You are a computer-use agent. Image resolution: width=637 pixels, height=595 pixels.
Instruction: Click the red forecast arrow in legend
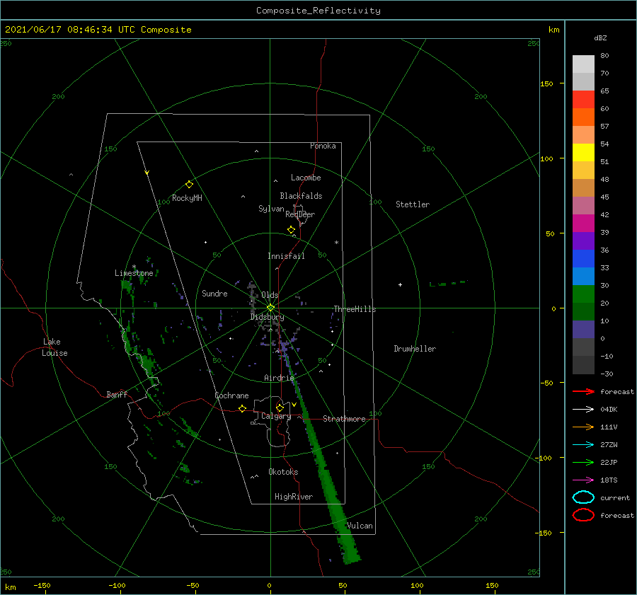click(583, 391)
